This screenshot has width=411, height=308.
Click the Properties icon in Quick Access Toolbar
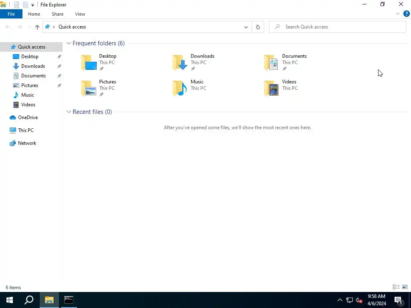pyautogui.click(x=16, y=5)
